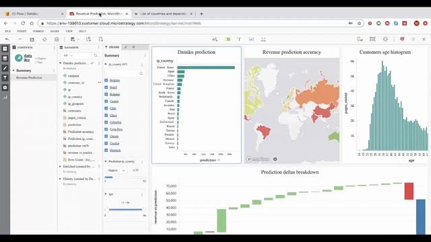The image size is (431, 242).
Task: Switch to the Flow Dataiku browser tab
Action: tap(34, 13)
